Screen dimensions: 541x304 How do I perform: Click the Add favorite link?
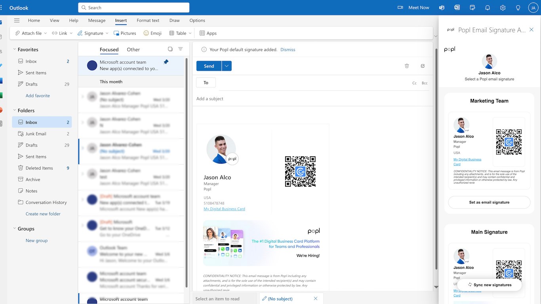click(x=38, y=95)
